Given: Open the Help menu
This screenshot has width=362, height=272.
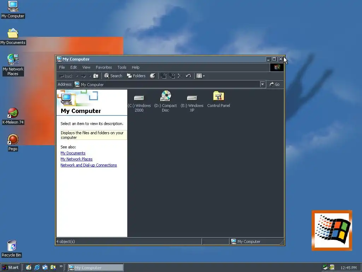Looking at the screenshot, I should click(x=135, y=67).
